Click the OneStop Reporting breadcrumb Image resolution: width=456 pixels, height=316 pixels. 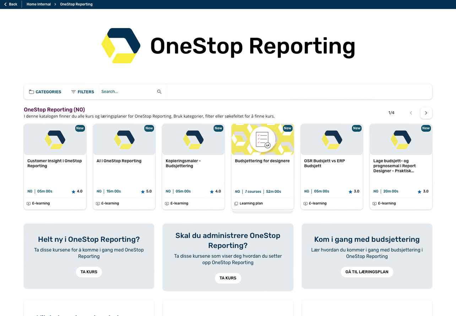point(76,4)
